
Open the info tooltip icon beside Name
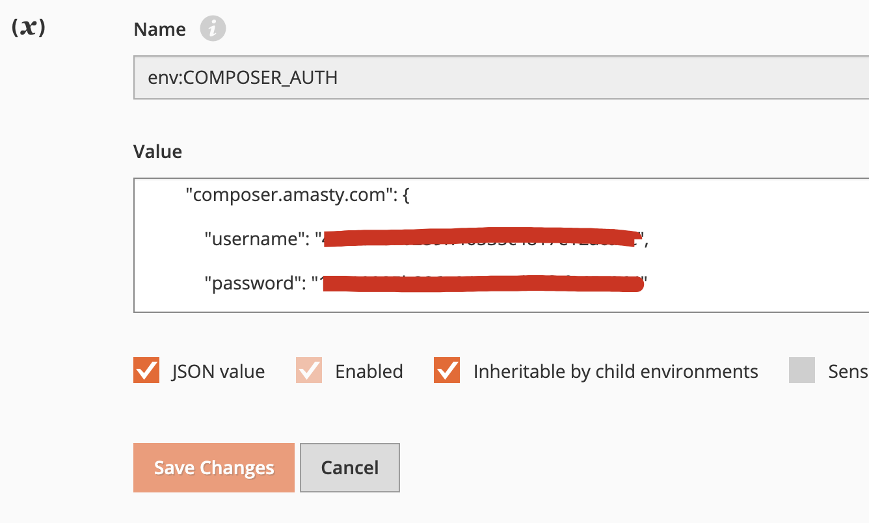pyautogui.click(x=213, y=29)
